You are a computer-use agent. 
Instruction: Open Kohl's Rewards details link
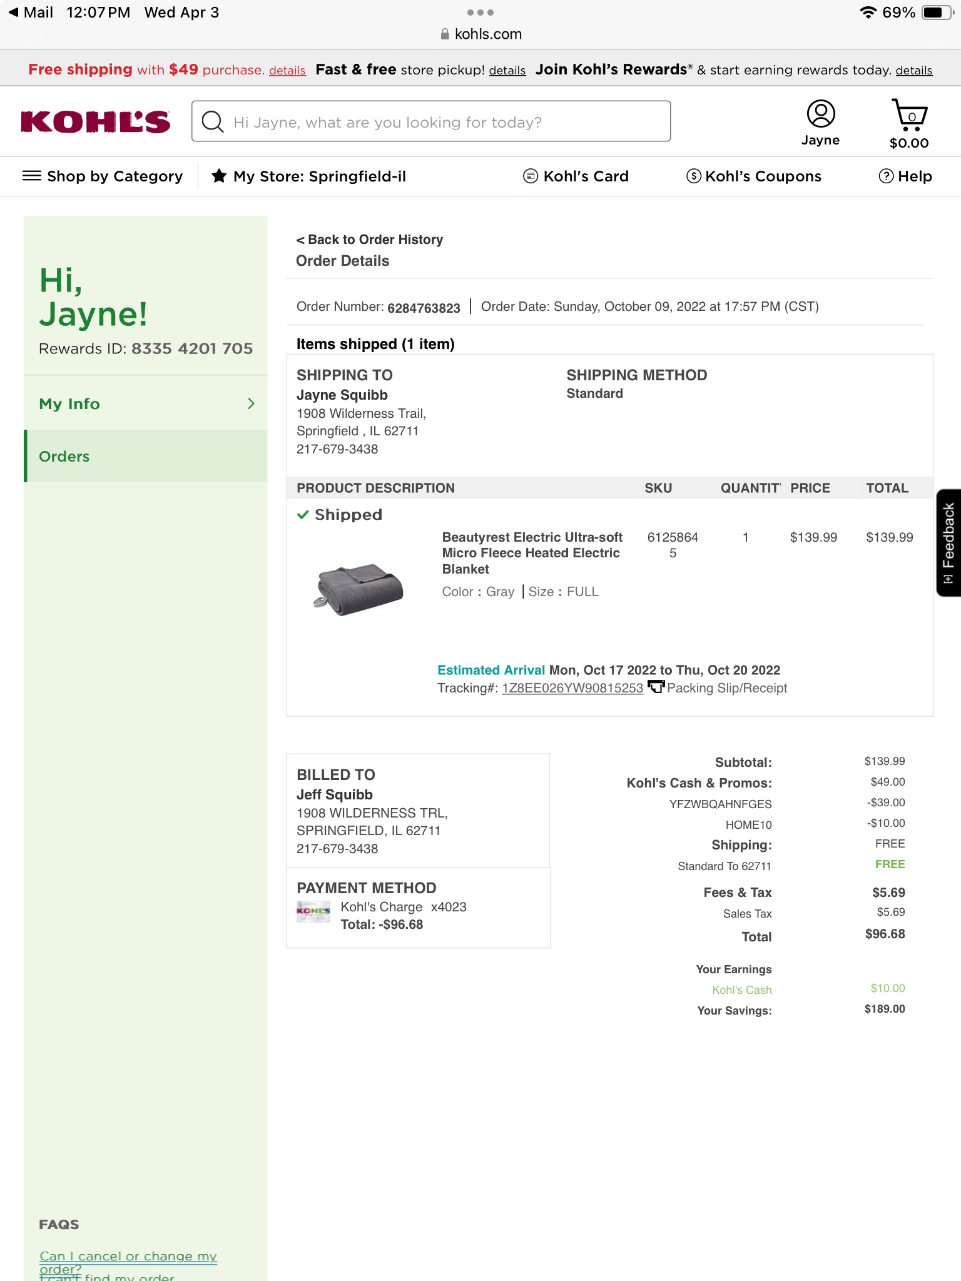pos(914,70)
